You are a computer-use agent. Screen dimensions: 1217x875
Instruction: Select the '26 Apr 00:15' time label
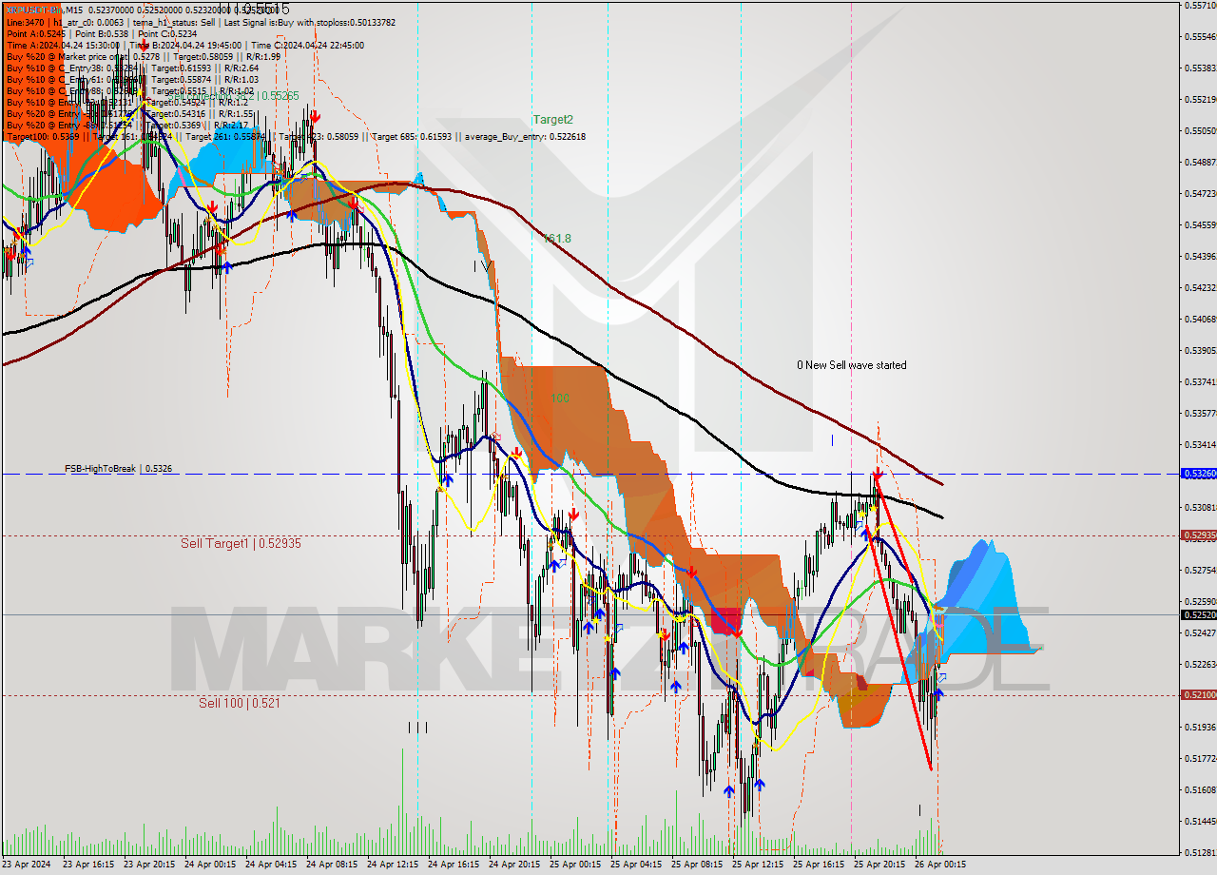pyautogui.click(x=941, y=865)
